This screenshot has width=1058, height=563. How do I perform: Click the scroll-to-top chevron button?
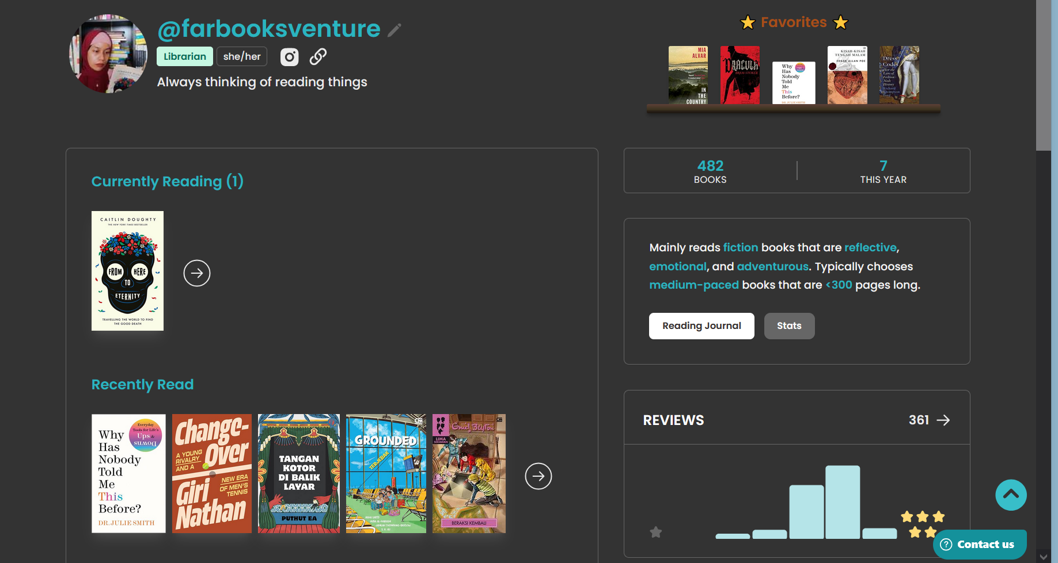pyautogui.click(x=1011, y=495)
